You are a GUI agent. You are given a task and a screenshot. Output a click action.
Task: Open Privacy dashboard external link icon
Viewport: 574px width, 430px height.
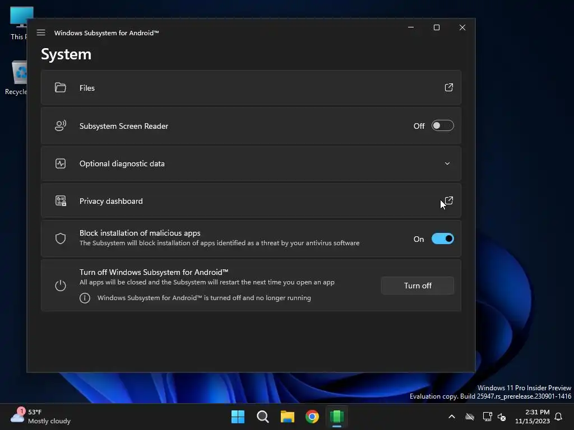point(448,201)
